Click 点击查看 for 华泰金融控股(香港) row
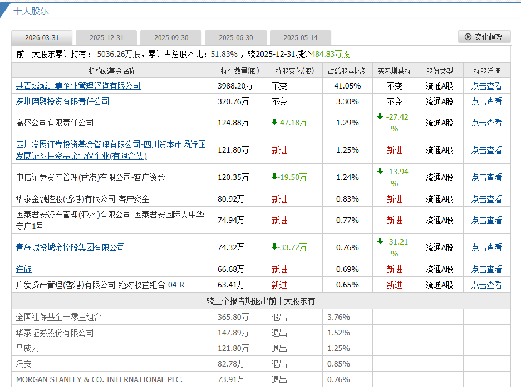This screenshot has width=521, height=390. pyautogui.click(x=486, y=199)
